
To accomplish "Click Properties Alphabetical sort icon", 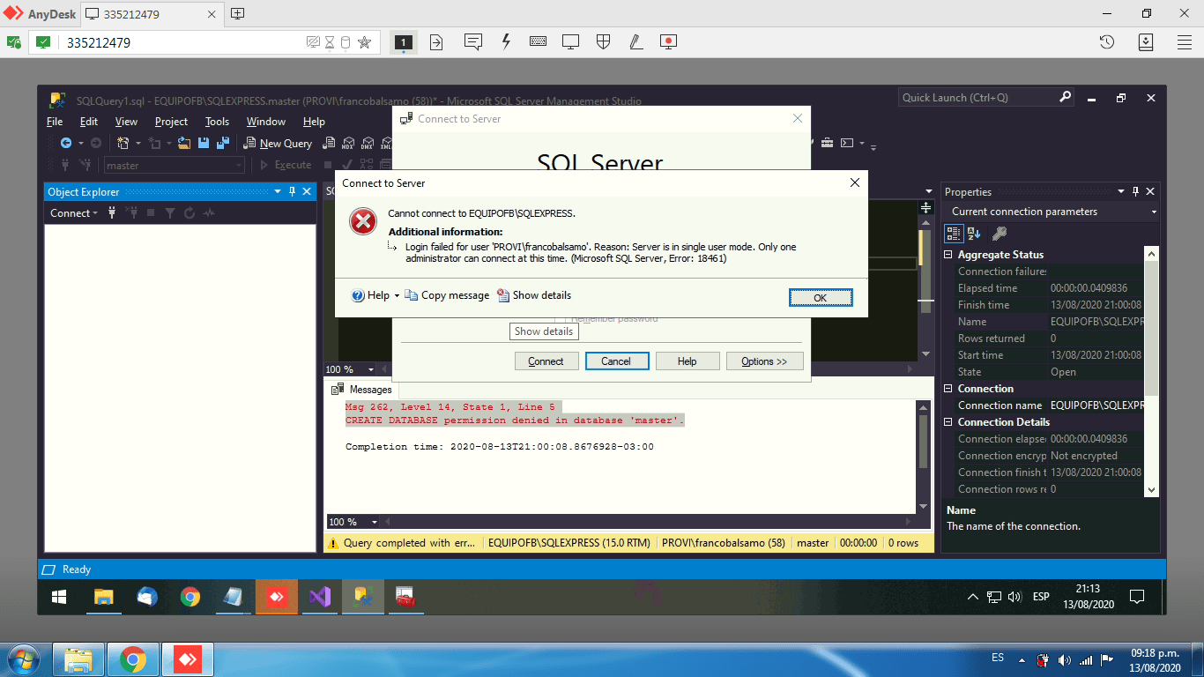I will (x=974, y=233).
